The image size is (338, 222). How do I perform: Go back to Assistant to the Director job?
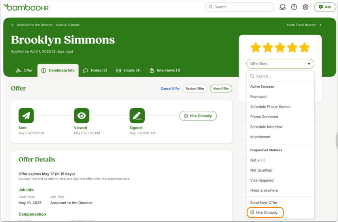45,25
